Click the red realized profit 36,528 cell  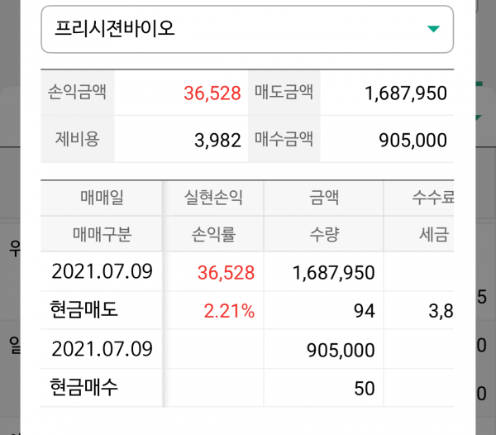226,272
